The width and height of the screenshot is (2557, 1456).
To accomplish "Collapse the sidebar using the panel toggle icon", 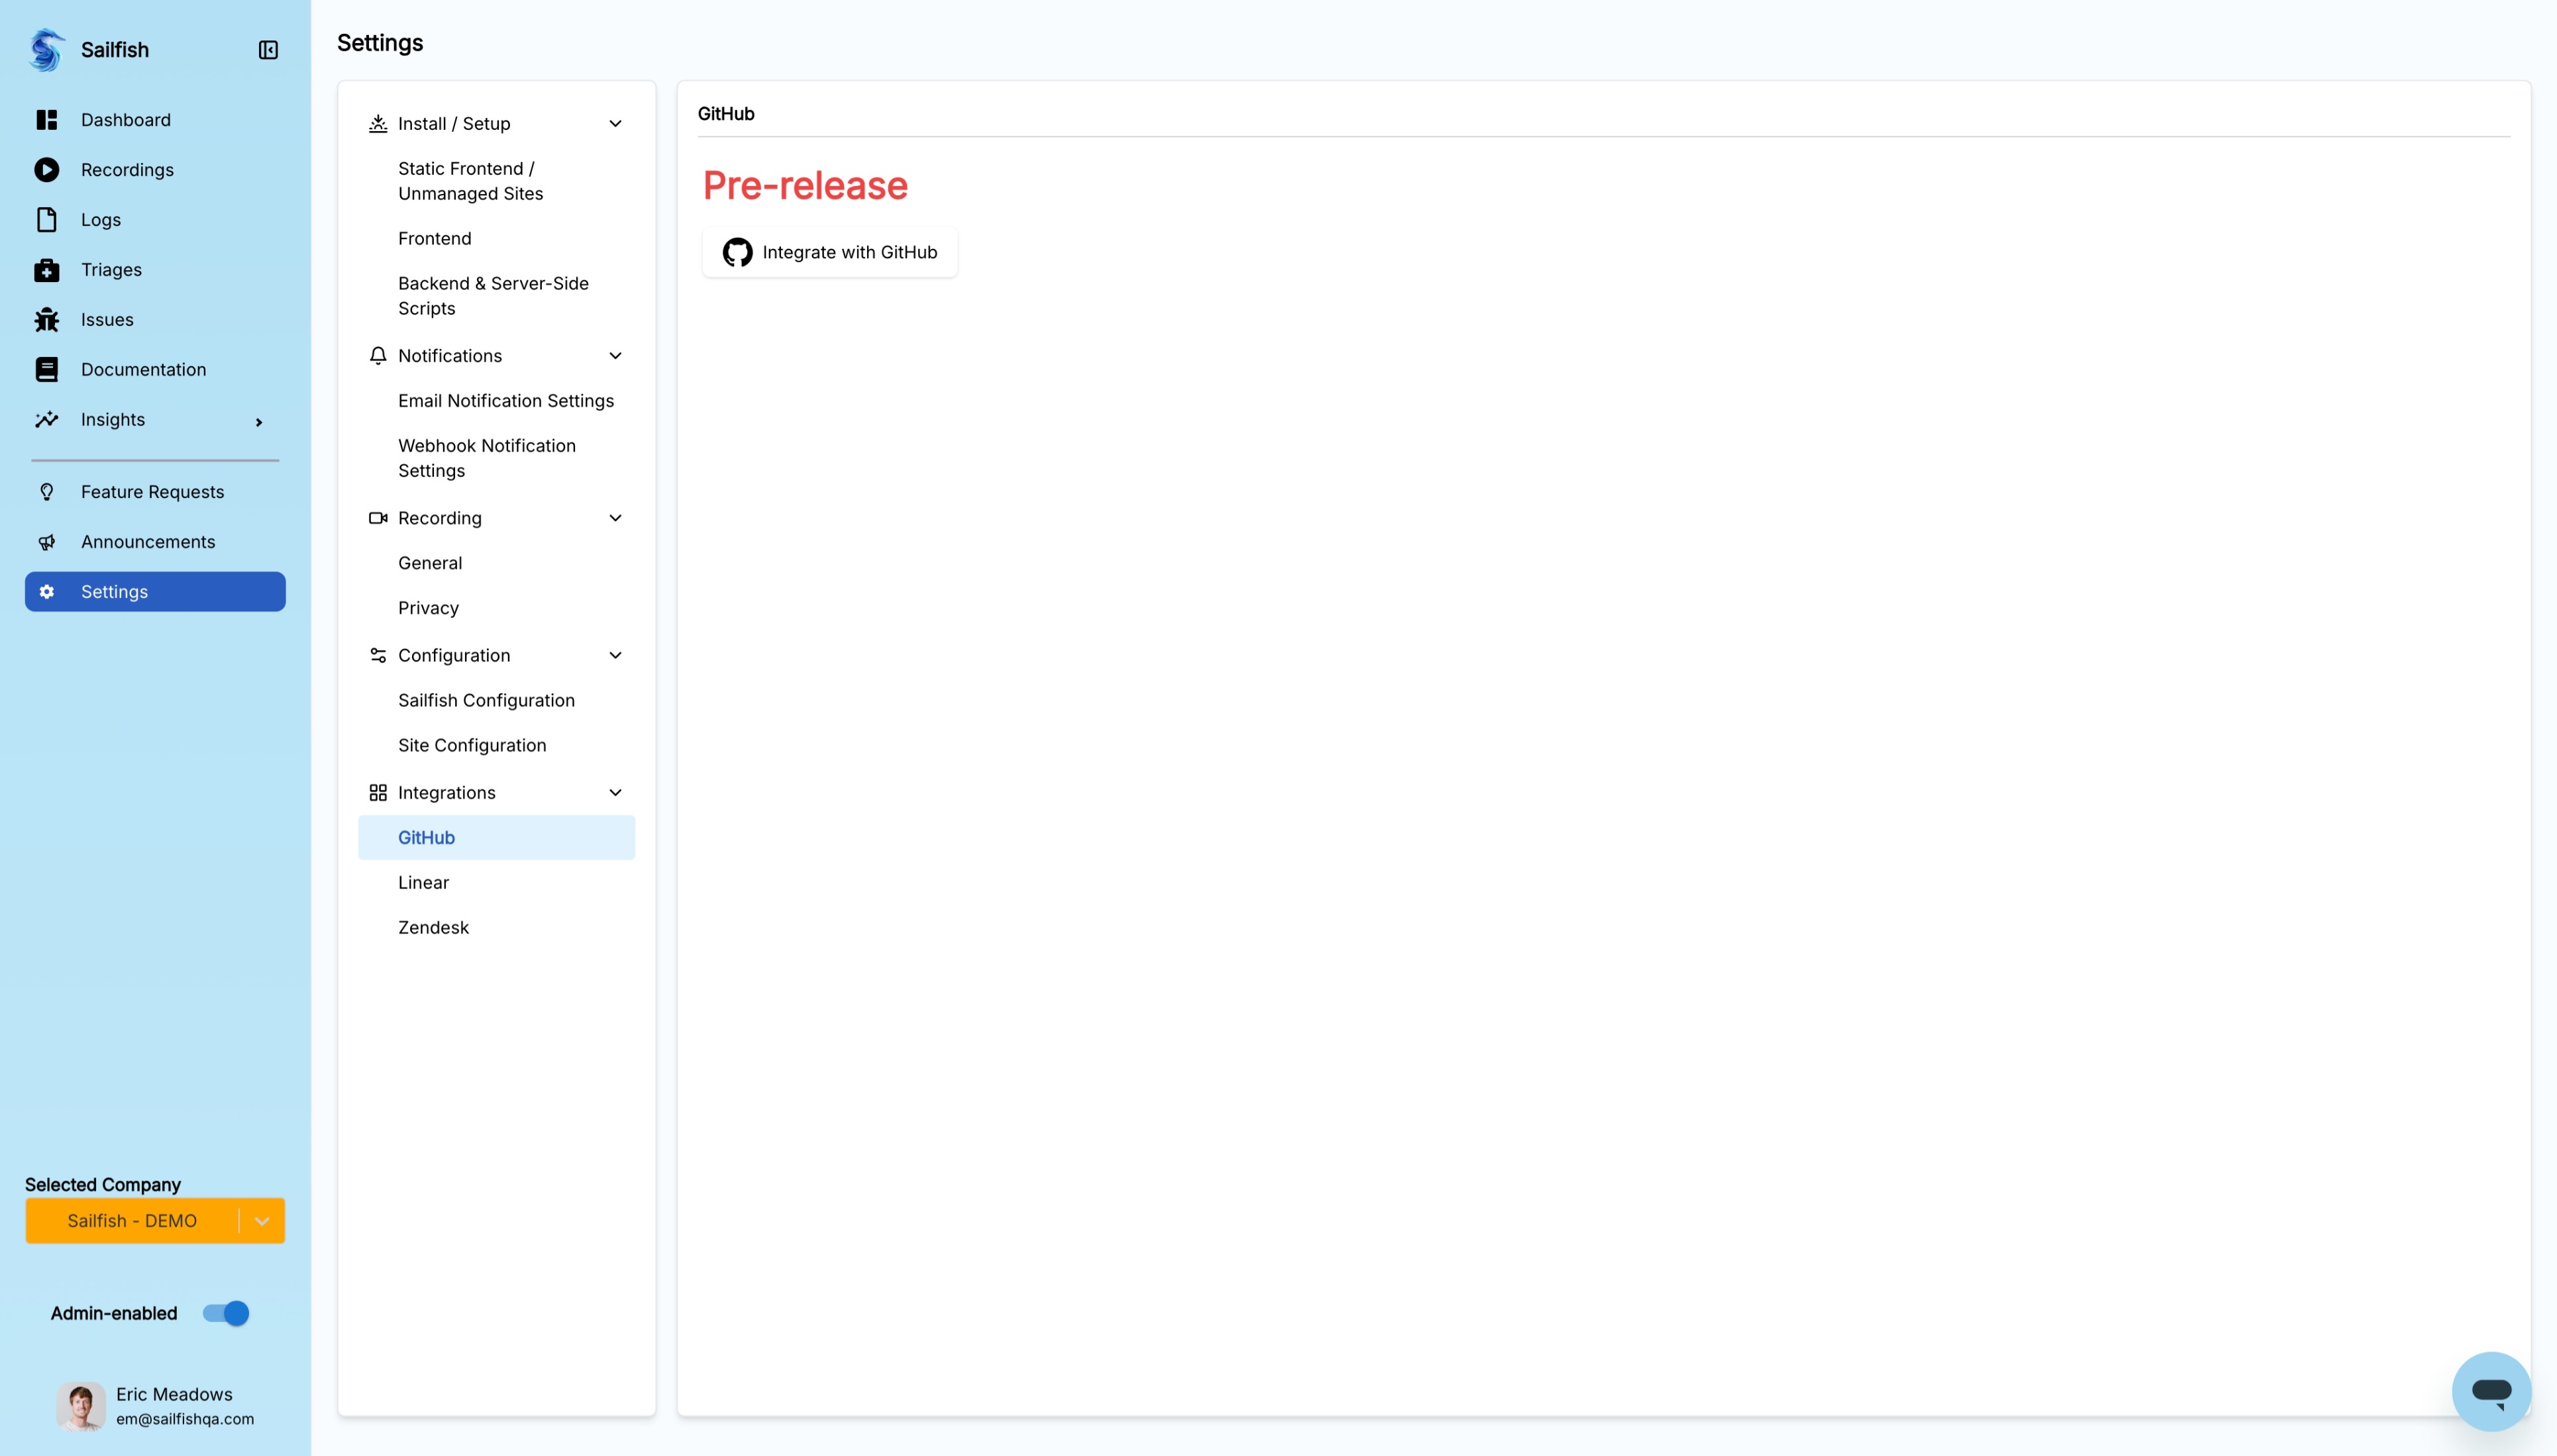I will pyautogui.click(x=267, y=49).
